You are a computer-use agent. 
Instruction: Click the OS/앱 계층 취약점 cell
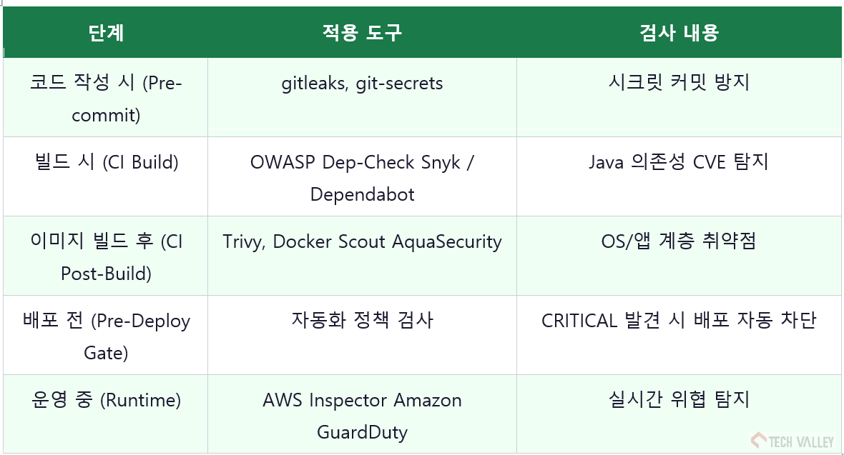tap(679, 256)
